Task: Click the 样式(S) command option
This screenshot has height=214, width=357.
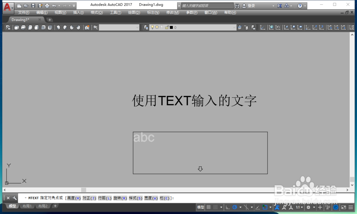Action: (x=136, y=198)
